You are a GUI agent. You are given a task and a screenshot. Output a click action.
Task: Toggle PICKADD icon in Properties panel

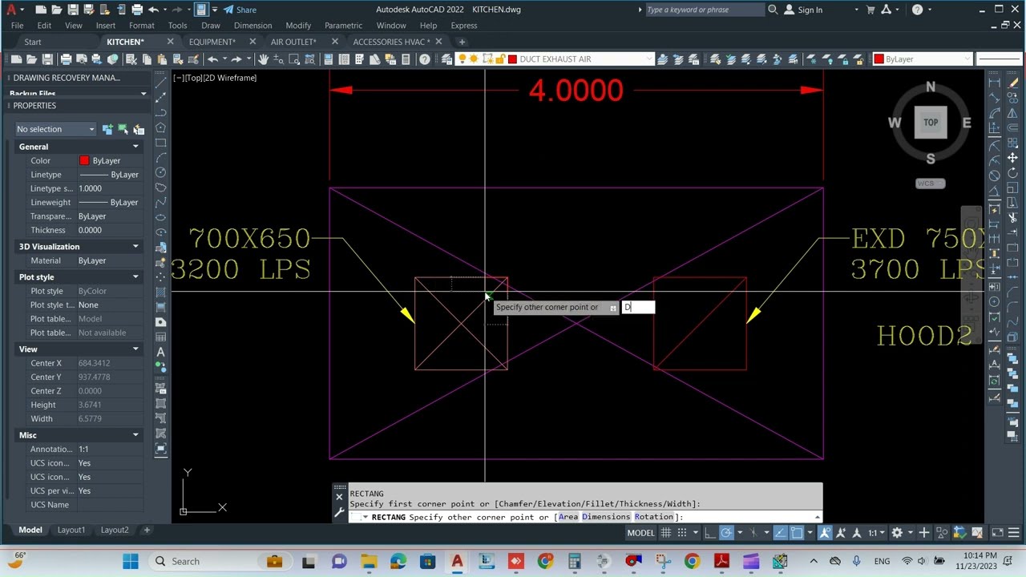pyautogui.click(x=107, y=129)
